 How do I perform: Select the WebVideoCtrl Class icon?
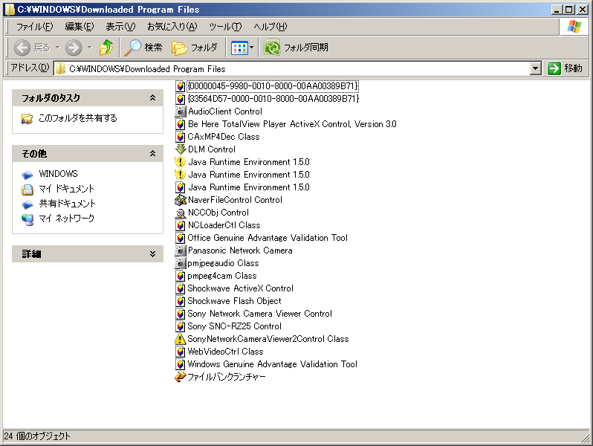(181, 352)
